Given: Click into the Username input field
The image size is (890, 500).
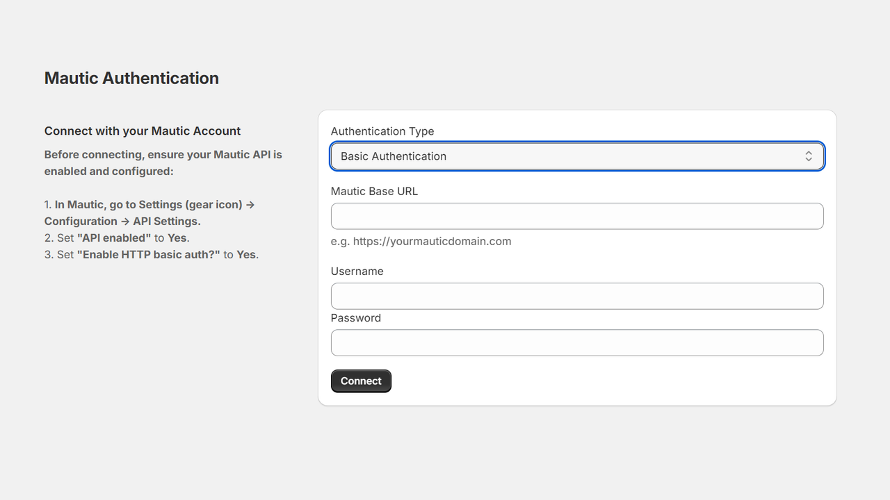Looking at the screenshot, I should (x=577, y=296).
